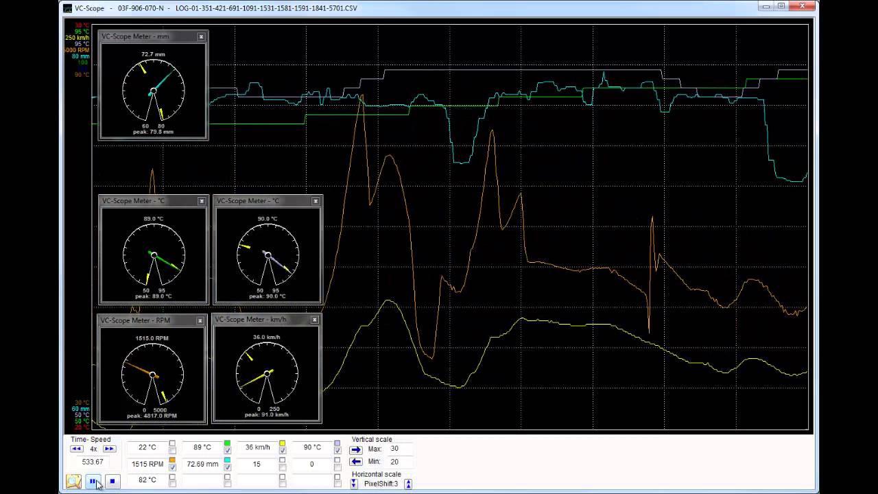The height and width of the screenshot is (494, 878).
Task: Click the 533.67 time position field
Action: [x=93, y=462]
